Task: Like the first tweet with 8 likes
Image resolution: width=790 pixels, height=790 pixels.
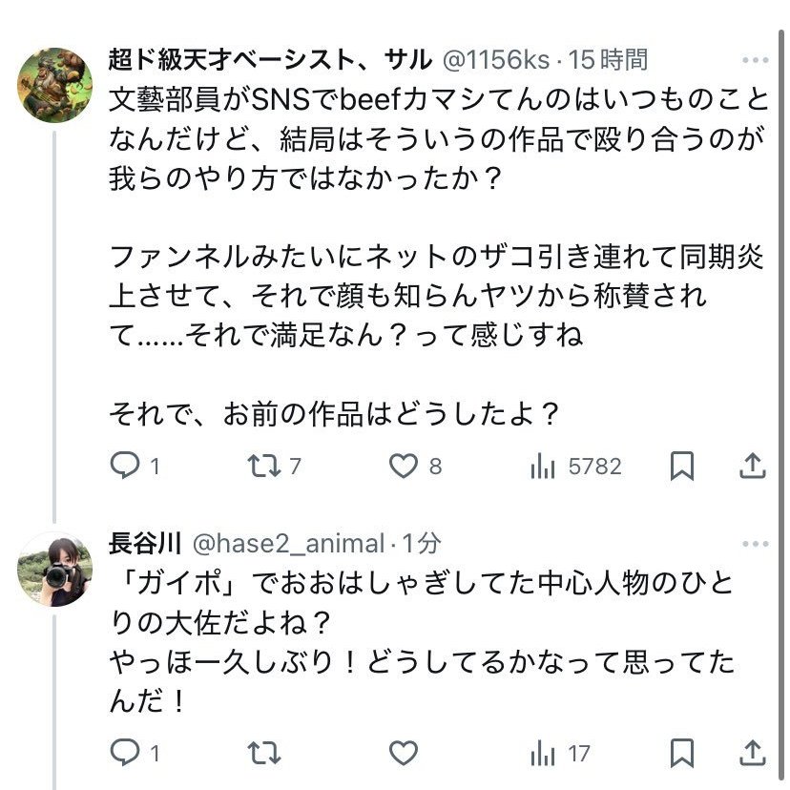Action: (x=405, y=466)
